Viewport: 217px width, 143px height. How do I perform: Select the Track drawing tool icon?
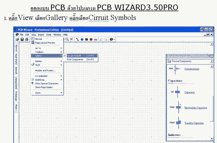[77, 39]
